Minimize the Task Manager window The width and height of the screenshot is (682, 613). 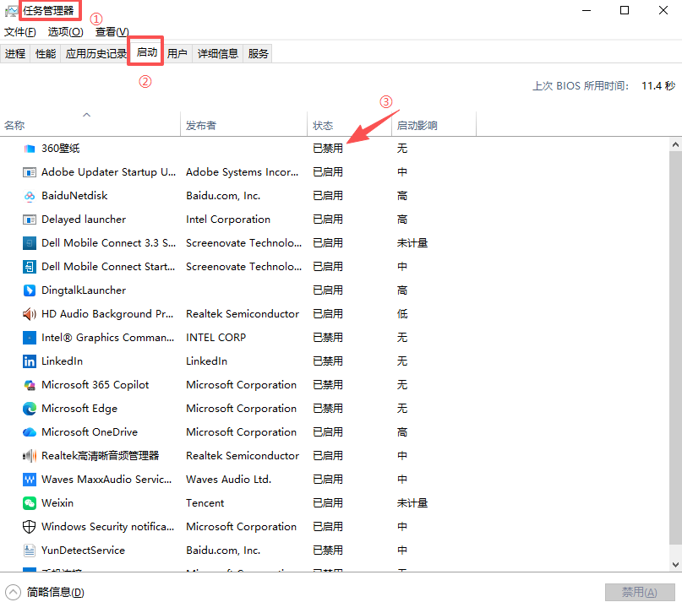[587, 10]
